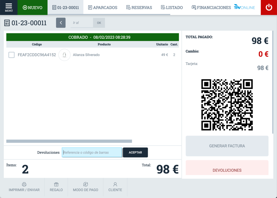Click the CLIENTE person icon
The width and height of the screenshot is (277, 198).
[115, 184]
